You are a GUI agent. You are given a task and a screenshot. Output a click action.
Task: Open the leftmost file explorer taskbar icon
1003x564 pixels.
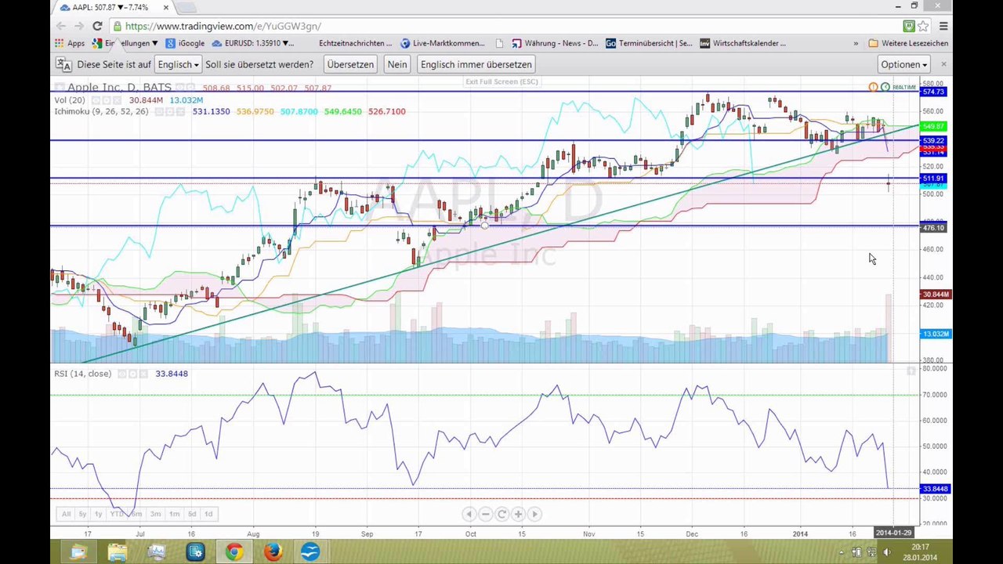point(79,552)
